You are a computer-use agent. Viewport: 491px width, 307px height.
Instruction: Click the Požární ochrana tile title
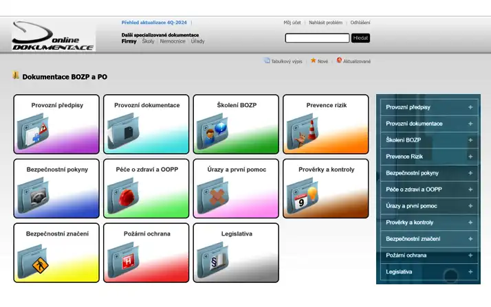(x=147, y=234)
